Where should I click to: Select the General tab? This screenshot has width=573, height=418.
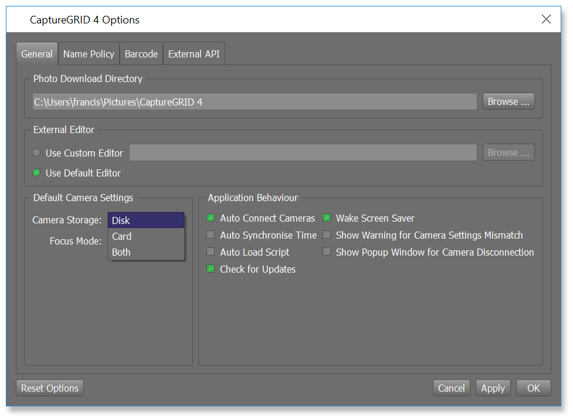[x=37, y=54]
